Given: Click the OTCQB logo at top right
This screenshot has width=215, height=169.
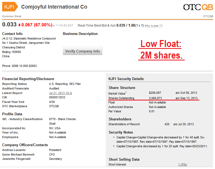Looking at the screenshot, I should [198, 7].
